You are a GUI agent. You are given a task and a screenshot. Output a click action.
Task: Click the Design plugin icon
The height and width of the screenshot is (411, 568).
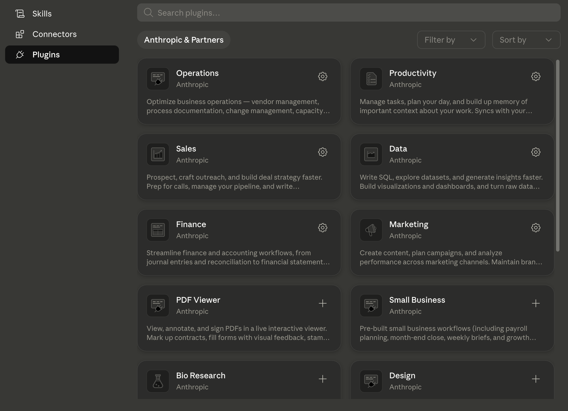click(x=371, y=381)
